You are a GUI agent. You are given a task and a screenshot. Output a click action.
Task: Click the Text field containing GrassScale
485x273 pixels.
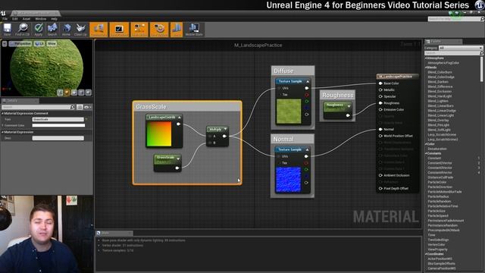click(58, 119)
